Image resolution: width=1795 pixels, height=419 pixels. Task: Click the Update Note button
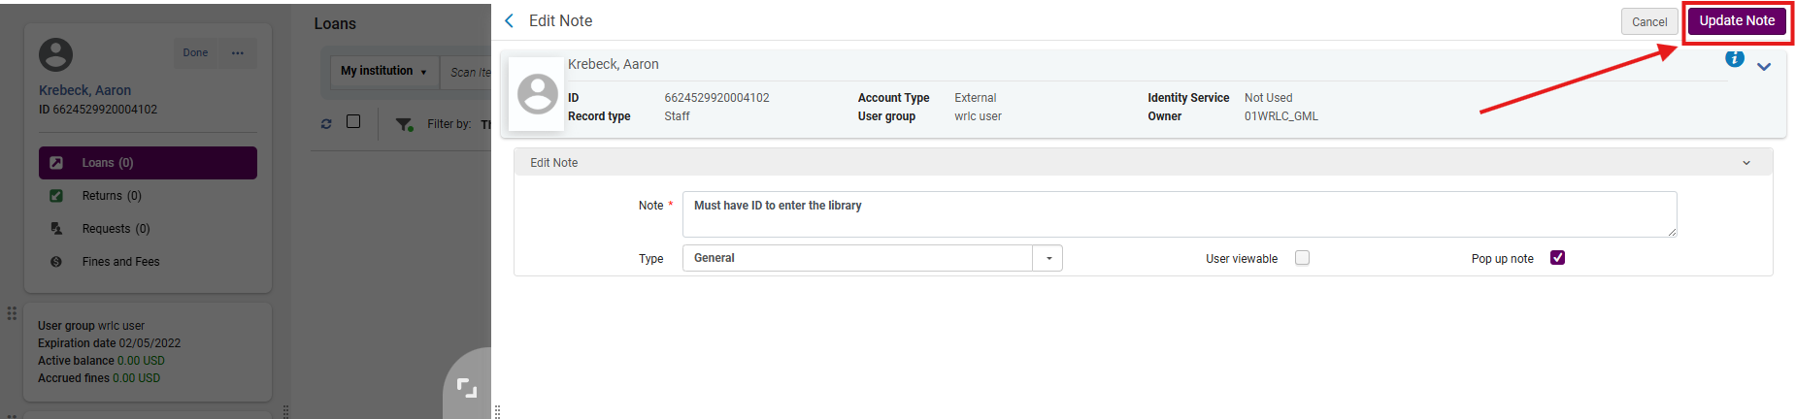click(1736, 21)
